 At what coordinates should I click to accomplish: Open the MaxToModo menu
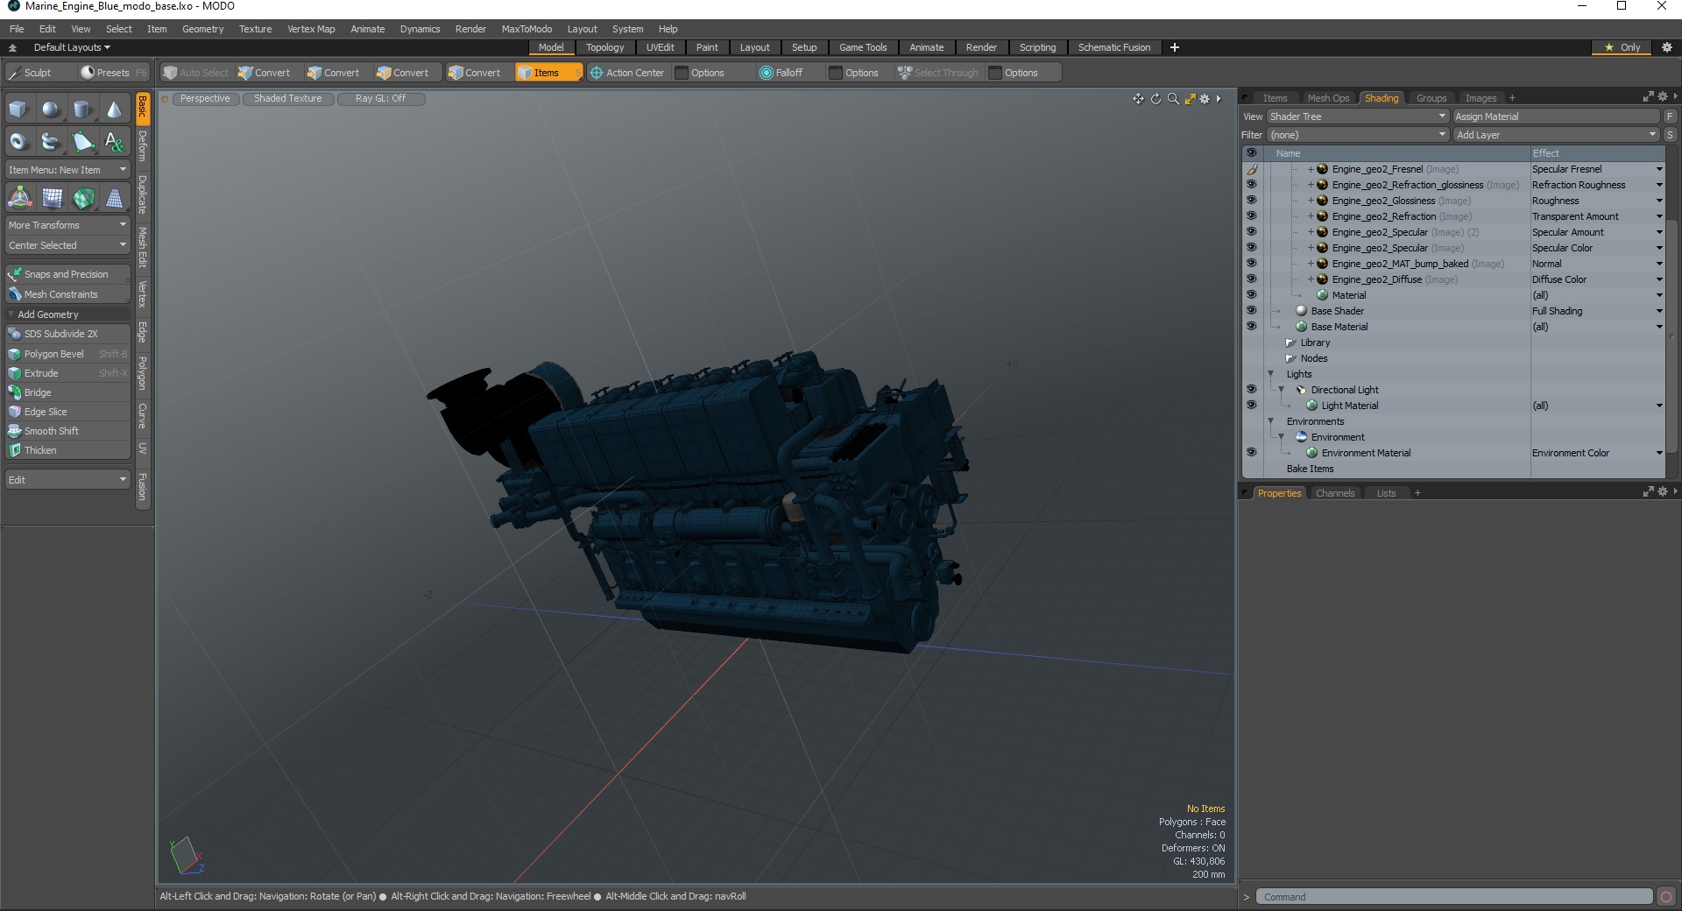pyautogui.click(x=527, y=29)
